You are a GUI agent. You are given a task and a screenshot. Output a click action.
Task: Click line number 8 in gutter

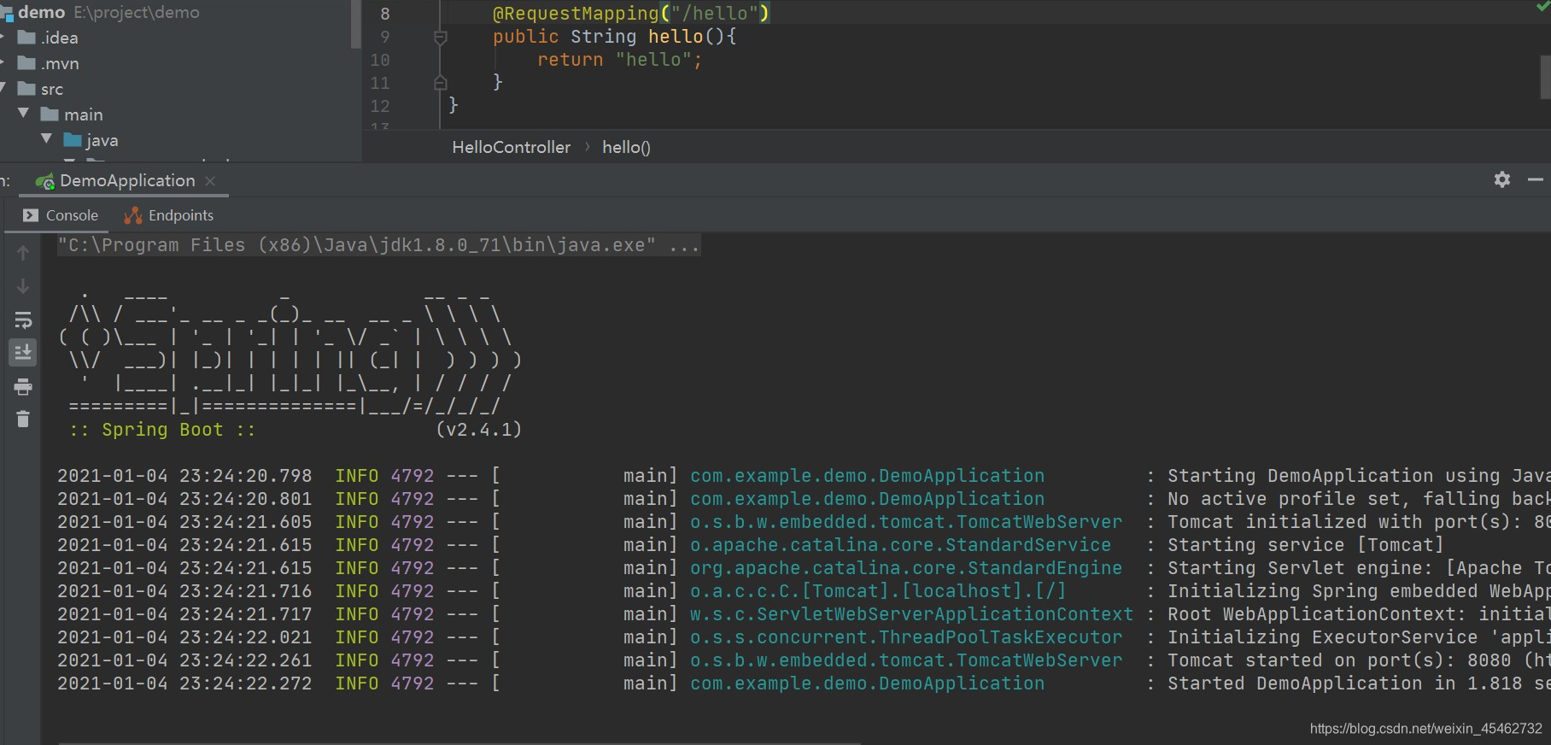(385, 14)
